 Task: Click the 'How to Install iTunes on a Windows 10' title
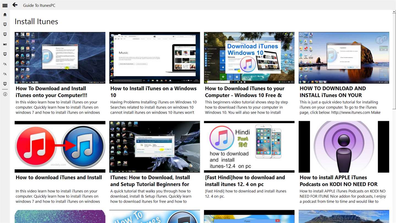coord(153,92)
